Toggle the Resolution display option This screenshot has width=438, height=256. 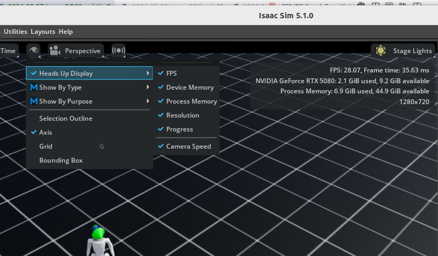coord(186,115)
